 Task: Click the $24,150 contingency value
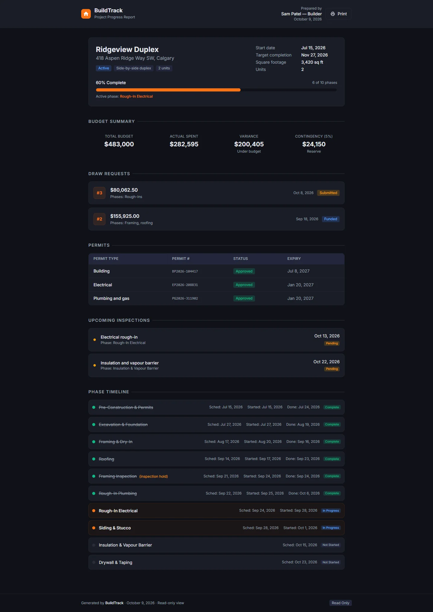(314, 144)
